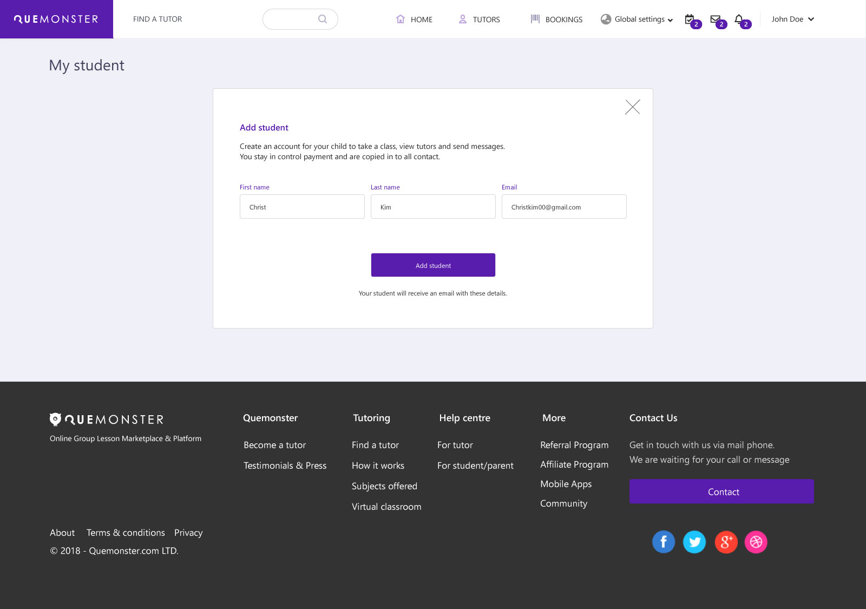Click the Google+ icon in the footer
Viewport: 866px width, 609px height.
tap(725, 542)
